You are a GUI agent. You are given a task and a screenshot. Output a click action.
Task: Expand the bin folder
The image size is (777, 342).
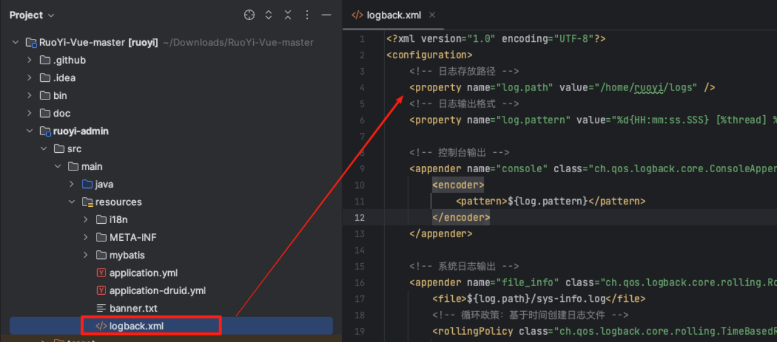coord(29,95)
